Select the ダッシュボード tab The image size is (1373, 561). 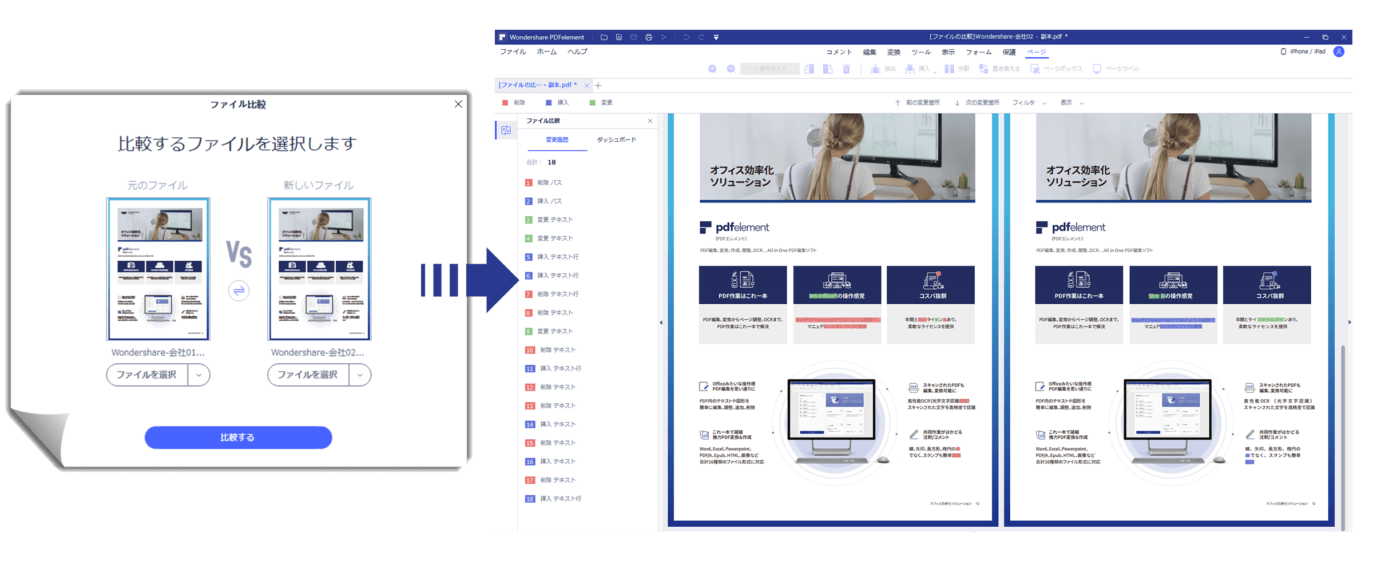[616, 140]
